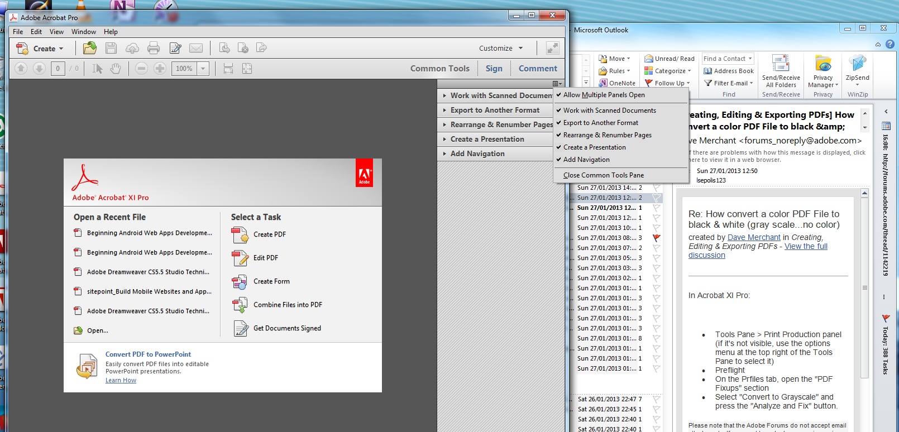Click the red flag on the 08: message

657,238
